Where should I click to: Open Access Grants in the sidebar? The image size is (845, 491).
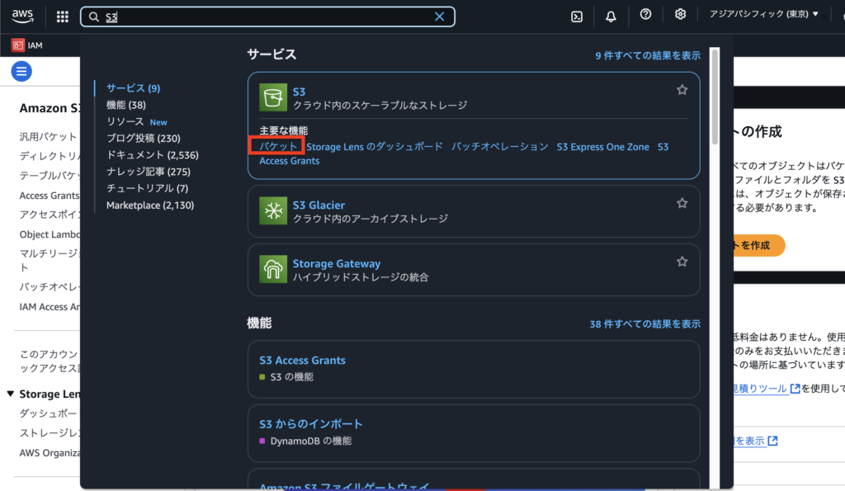tap(50, 196)
